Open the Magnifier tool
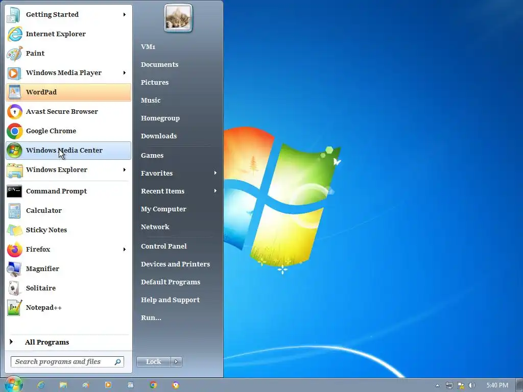This screenshot has width=523, height=392. pyautogui.click(x=68, y=268)
